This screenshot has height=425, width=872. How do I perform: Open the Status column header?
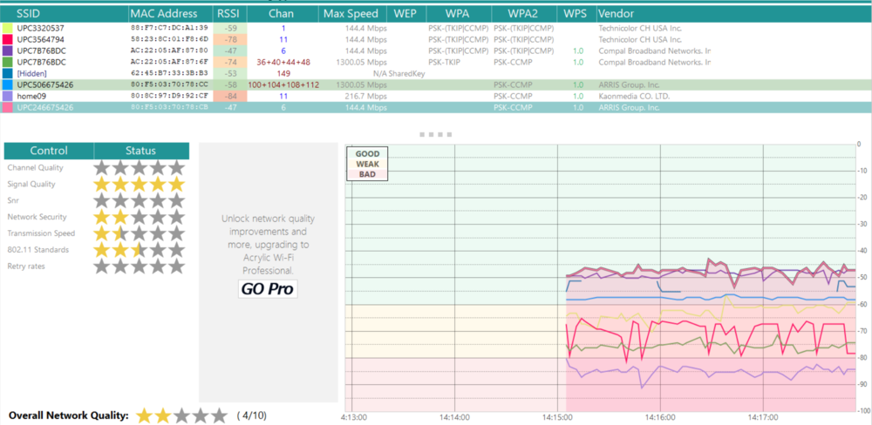tap(140, 151)
